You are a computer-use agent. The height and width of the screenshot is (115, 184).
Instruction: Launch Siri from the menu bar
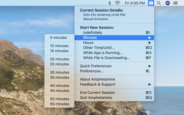[167, 3]
